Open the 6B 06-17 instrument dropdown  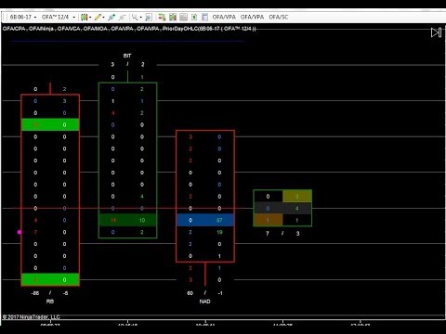pyautogui.click(x=23, y=17)
